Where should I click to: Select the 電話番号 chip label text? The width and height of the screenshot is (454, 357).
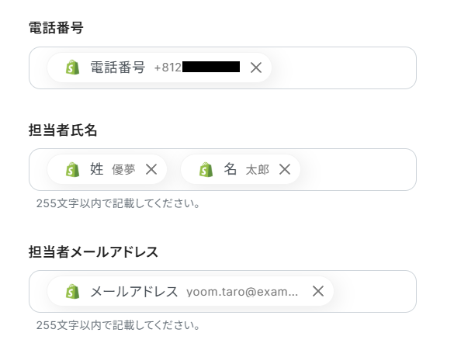pos(117,68)
